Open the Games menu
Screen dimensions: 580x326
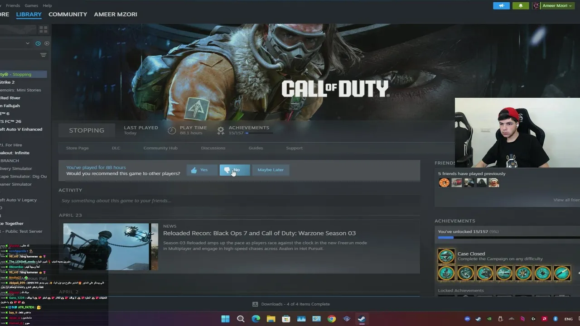31,5
